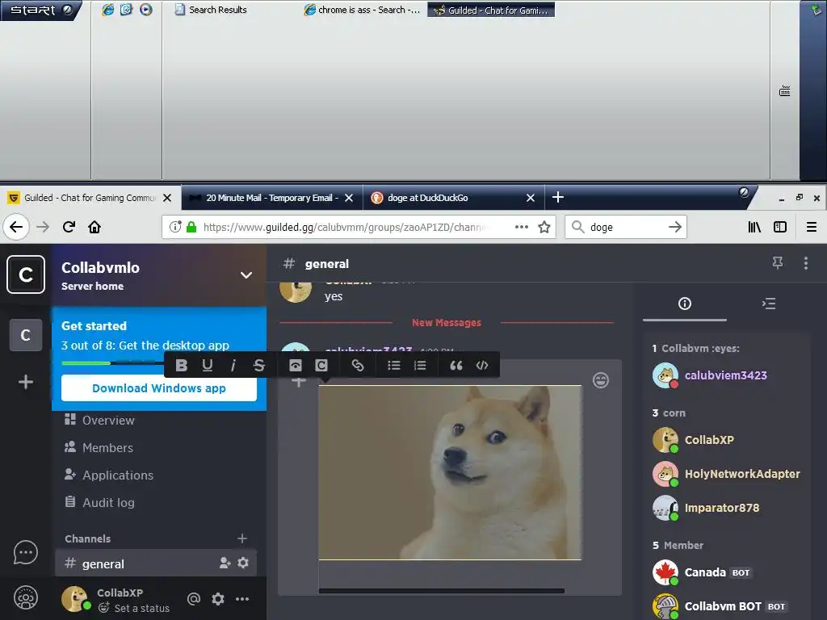827x620 pixels.
Task: Switch to chrome is ass taskbar window
Action: pyautogui.click(x=363, y=10)
